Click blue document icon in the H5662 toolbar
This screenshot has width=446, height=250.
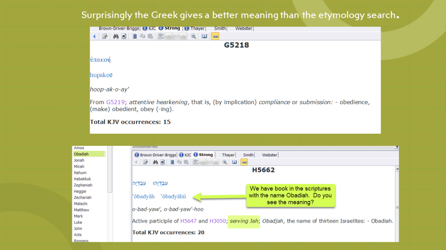click(172, 162)
